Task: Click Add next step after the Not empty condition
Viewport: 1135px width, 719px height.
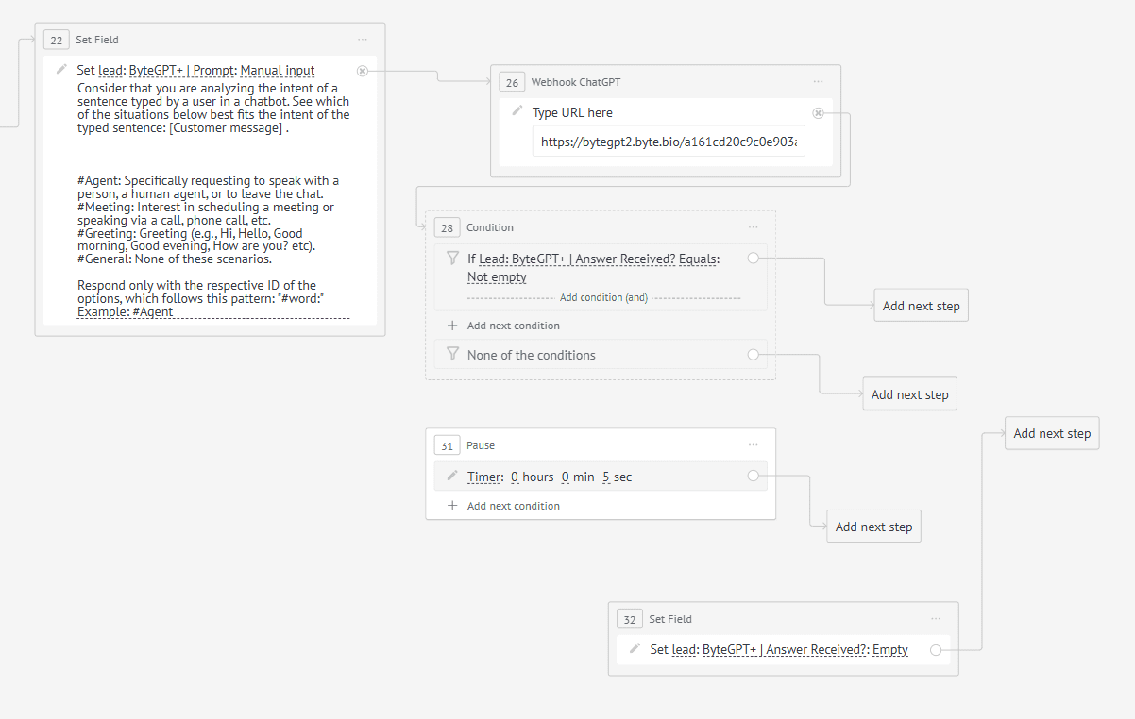Action: click(921, 306)
